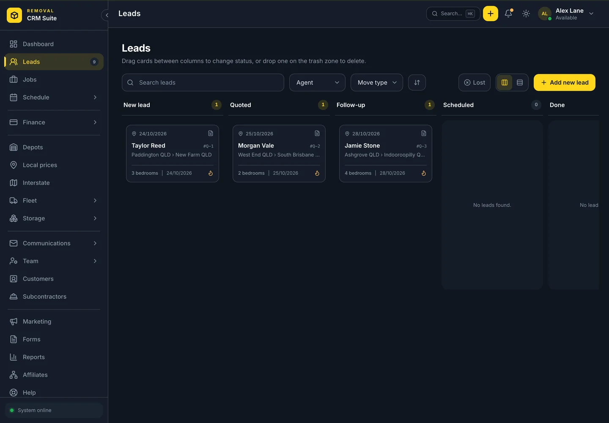Expand the Team submenu chevron
609x423 pixels.
pos(95,261)
